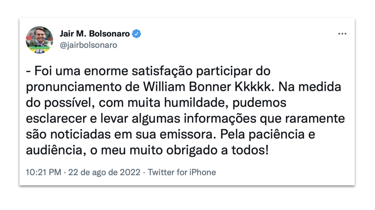
Task: Click the word pronunciamento in the tweet
Action: pyautogui.click(x=74, y=87)
